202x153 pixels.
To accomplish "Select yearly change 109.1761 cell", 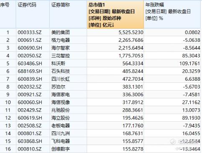I will 172,64.
